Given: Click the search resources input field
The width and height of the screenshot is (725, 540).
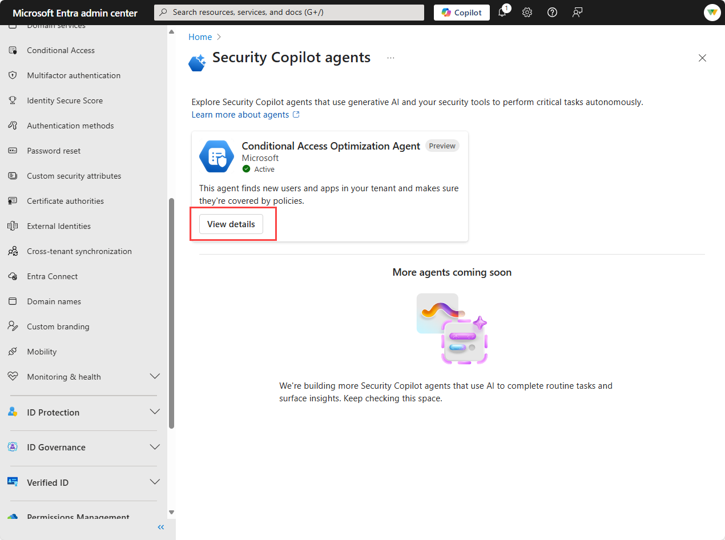Looking at the screenshot, I should pos(289,12).
